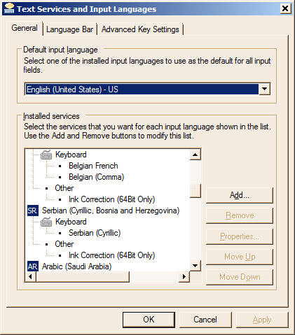Select the English (United States) - US combo box
Image resolution: width=295 pixels, height=335 pixels.
(147, 89)
